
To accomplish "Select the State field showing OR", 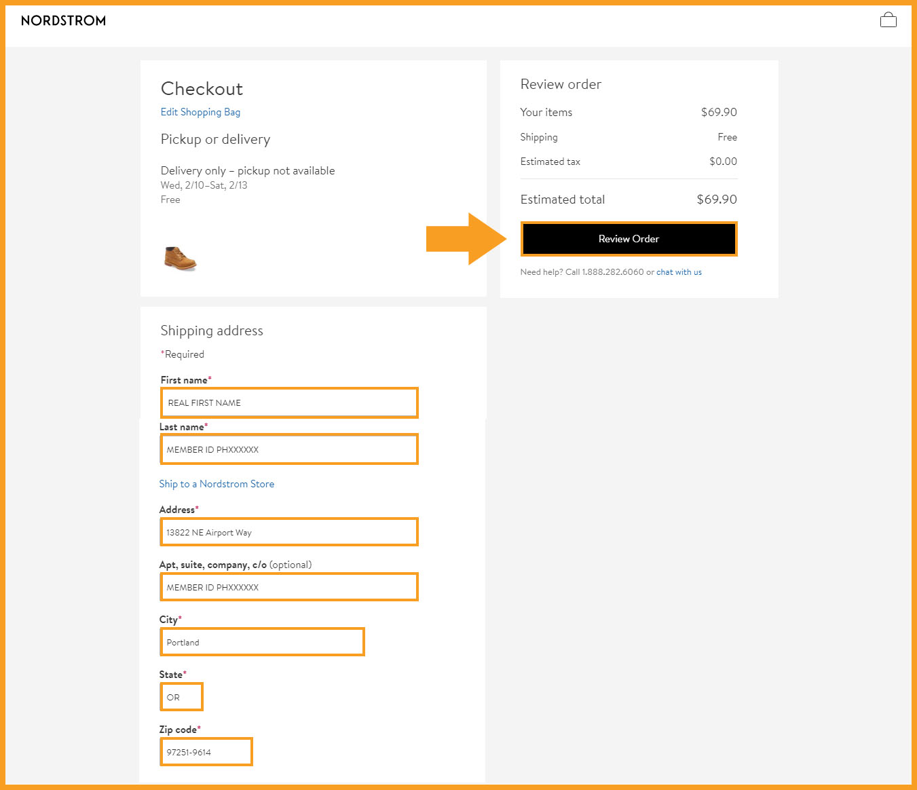I will point(181,697).
